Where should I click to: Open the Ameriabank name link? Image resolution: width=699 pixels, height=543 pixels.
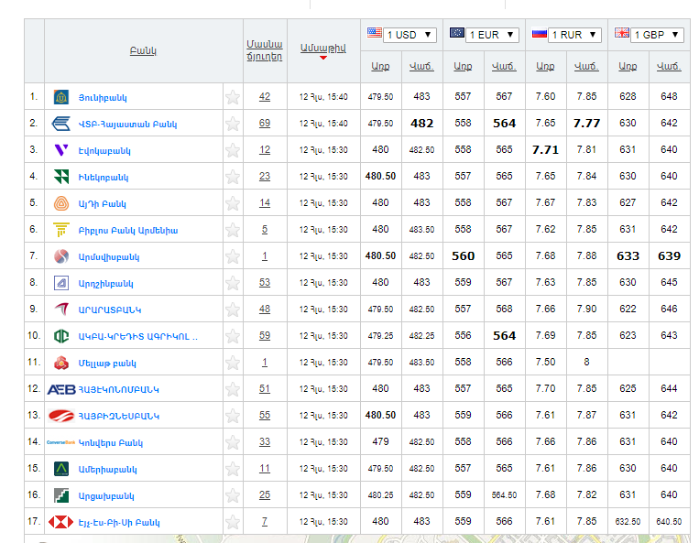[107, 470]
